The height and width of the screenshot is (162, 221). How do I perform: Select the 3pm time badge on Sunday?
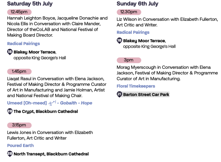pyautogui.click(x=129, y=60)
